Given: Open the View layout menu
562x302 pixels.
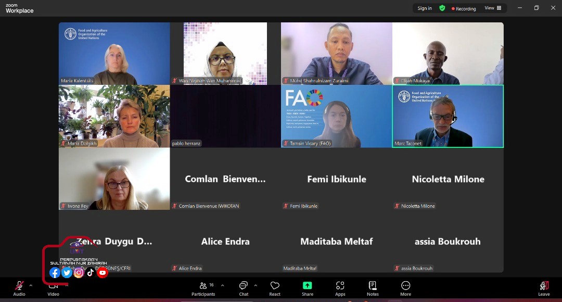Looking at the screenshot, I should point(493,8).
